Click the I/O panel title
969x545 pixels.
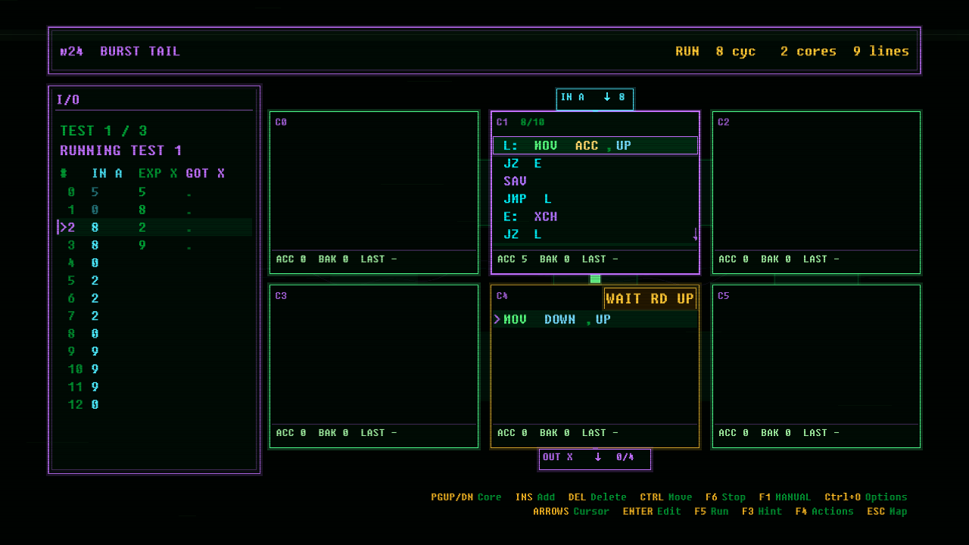pyautogui.click(x=68, y=100)
